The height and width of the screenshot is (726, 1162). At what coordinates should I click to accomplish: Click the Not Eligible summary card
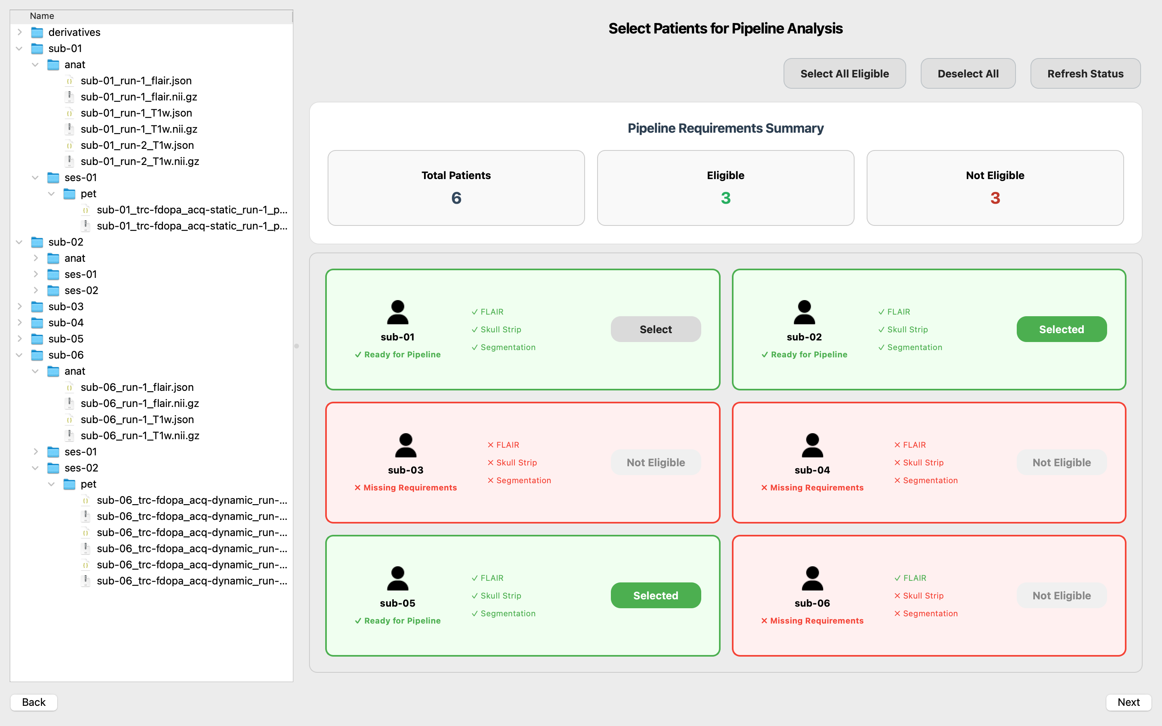995,188
